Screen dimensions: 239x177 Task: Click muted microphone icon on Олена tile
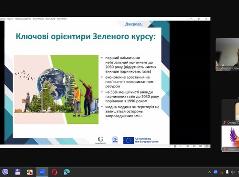click(x=225, y=122)
